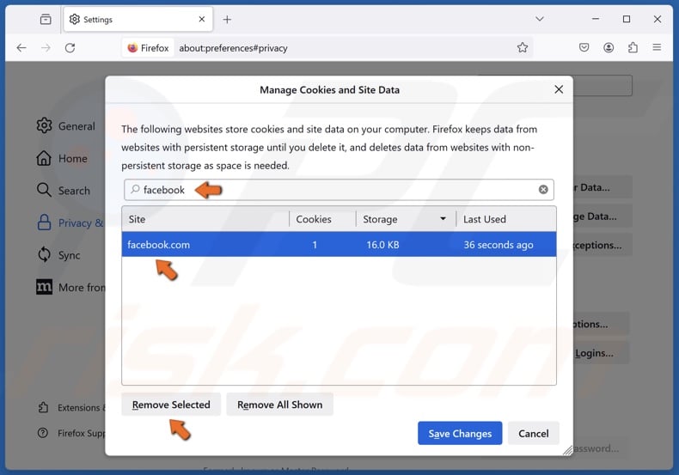Viewport: 679px width, 475px height.
Task: Sort by Cookies column header
Action: (x=322, y=219)
